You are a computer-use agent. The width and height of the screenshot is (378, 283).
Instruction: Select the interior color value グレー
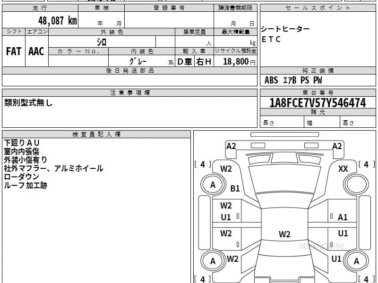138,61
